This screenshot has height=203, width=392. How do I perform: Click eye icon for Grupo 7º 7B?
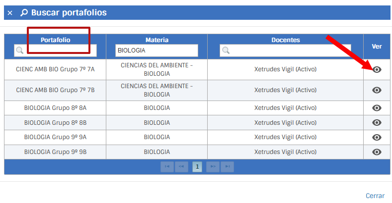click(377, 90)
